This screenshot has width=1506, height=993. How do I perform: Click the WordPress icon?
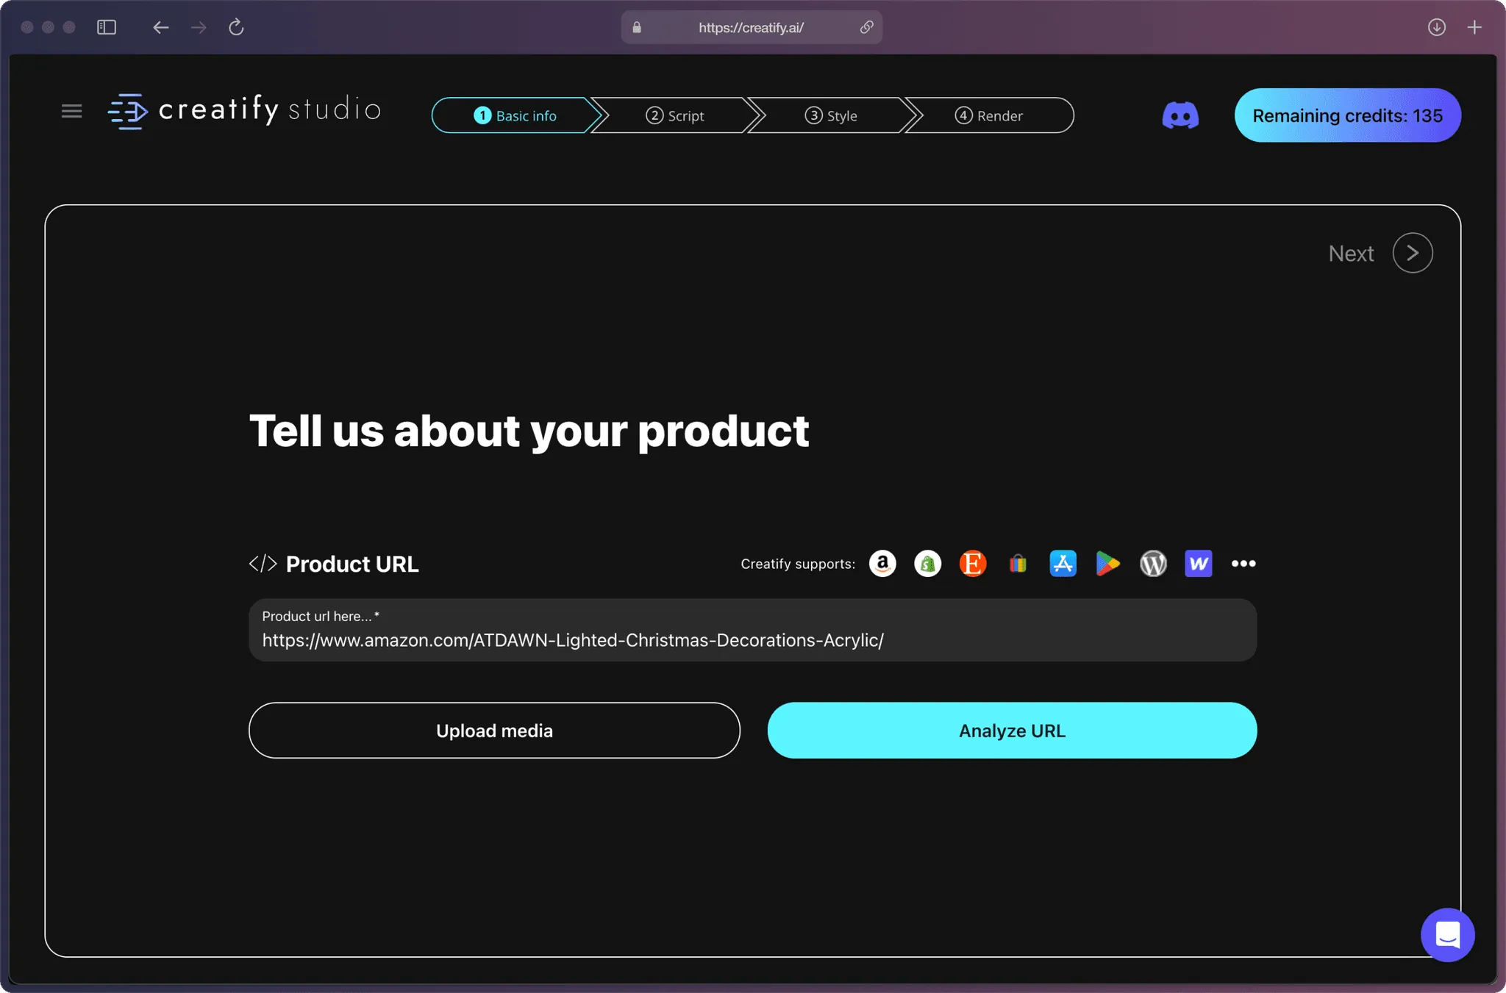coord(1153,564)
